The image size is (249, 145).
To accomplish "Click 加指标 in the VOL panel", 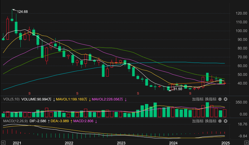I will click(198, 99).
